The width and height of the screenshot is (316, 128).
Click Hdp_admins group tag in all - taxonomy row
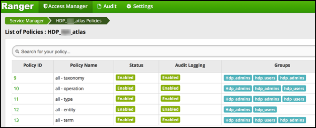click(x=238, y=78)
